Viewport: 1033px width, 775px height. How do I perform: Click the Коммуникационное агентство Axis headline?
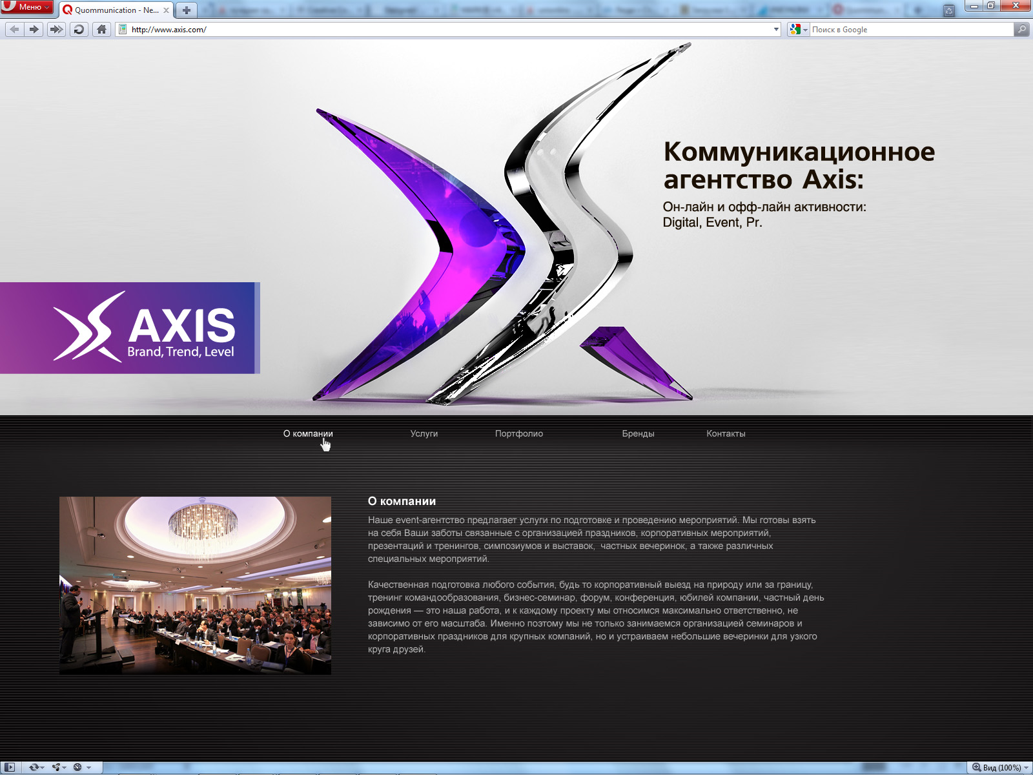(799, 165)
